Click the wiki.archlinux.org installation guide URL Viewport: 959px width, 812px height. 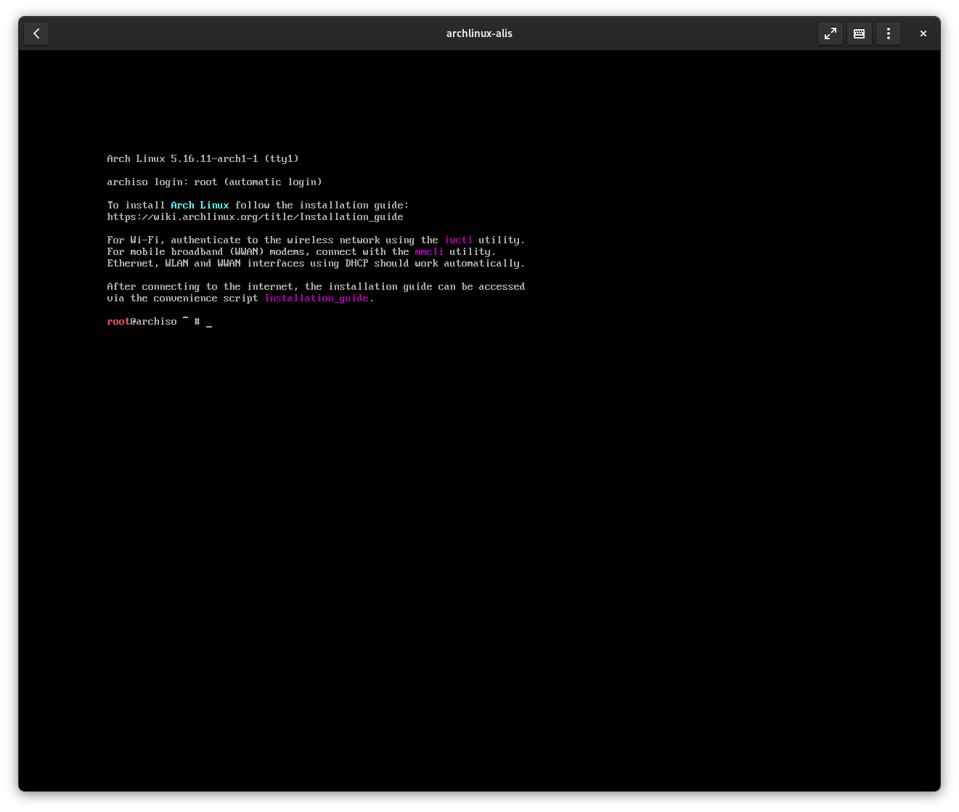(255, 217)
